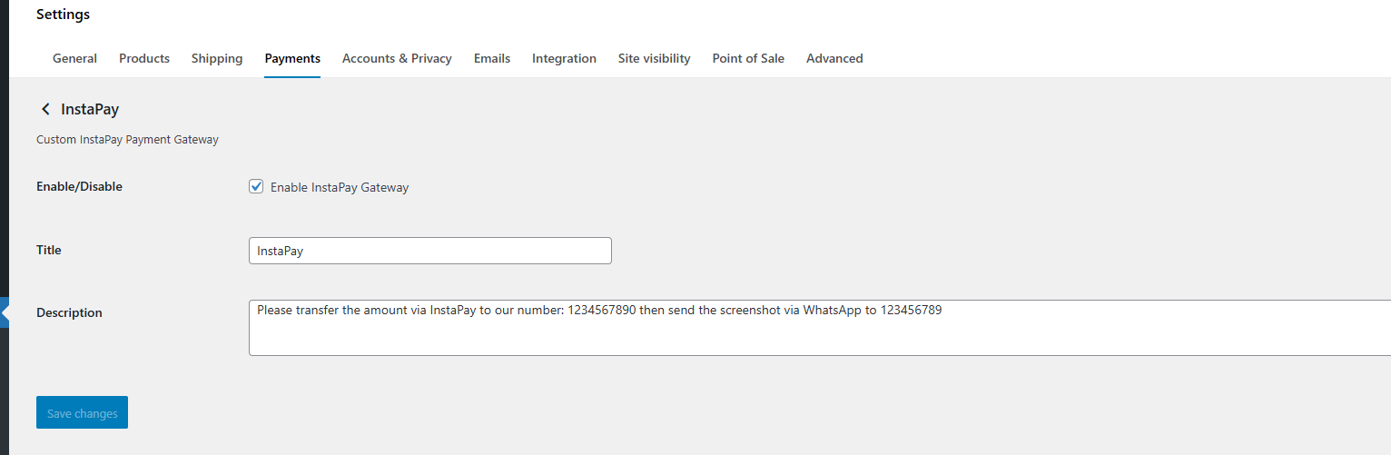Click the blue sidebar arrow marker
Viewport: 1391px width, 455px height.
click(5, 312)
